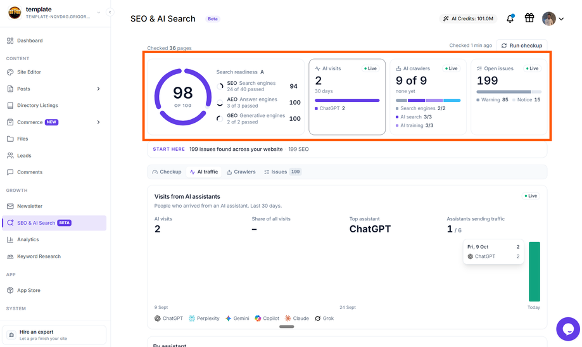Click Hire an expert link
Viewport: 582px width, 347px height.
coord(54,335)
